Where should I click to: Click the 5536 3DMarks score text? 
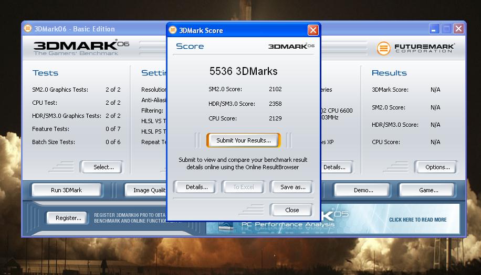point(244,71)
